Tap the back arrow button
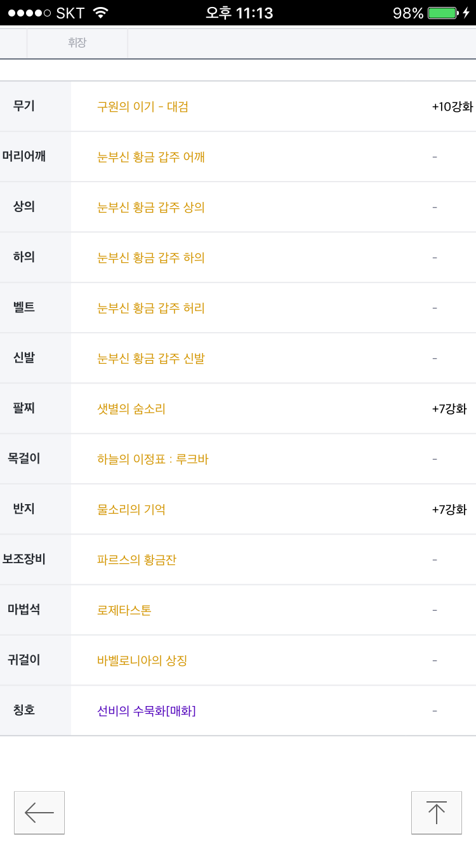The width and height of the screenshot is (476, 847). [39, 812]
